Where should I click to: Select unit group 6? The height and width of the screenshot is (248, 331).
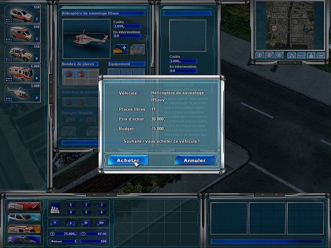click(x=101, y=212)
